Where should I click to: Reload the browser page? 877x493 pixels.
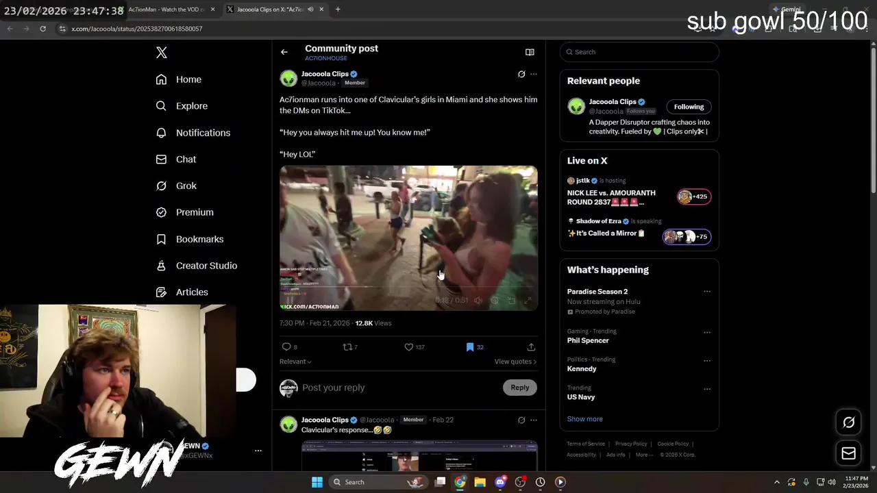42,29
